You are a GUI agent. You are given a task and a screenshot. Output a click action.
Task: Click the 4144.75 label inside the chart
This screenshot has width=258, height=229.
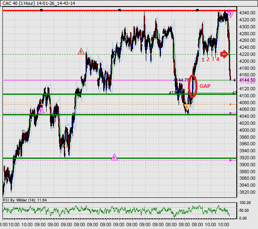[181, 80]
